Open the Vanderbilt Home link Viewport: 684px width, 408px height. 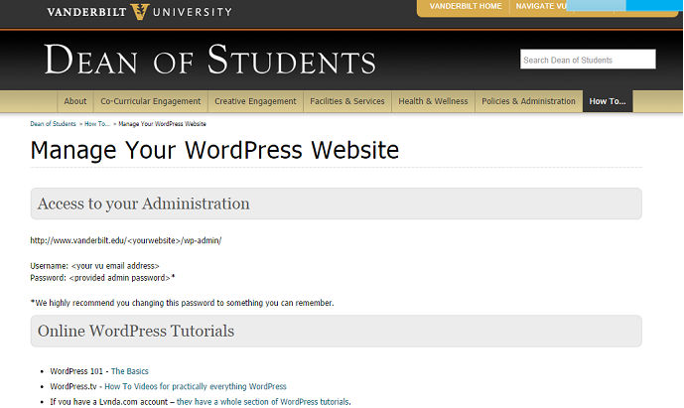coord(466,6)
